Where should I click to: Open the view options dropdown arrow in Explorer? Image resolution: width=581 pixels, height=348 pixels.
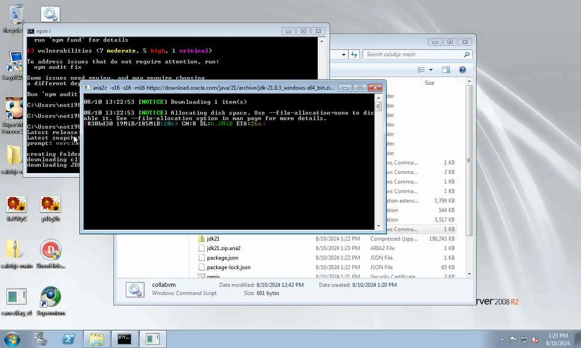pos(431,70)
